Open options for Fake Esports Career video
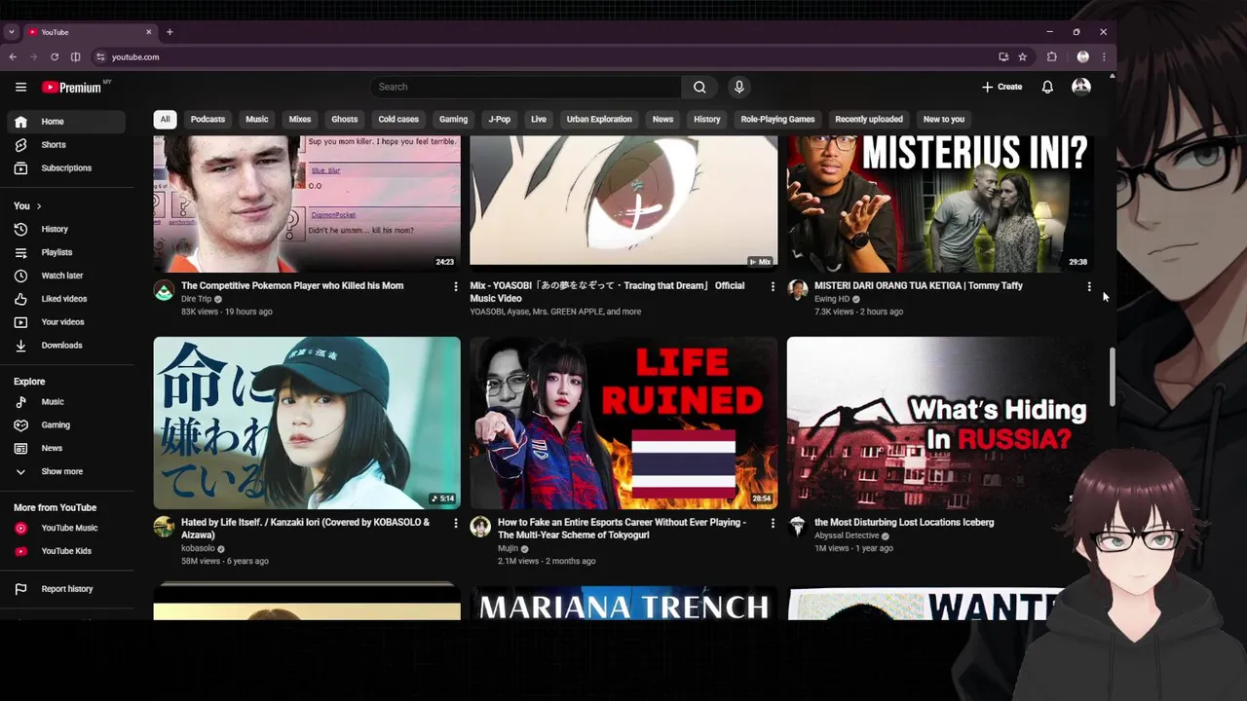The width and height of the screenshot is (1247, 701). click(773, 523)
